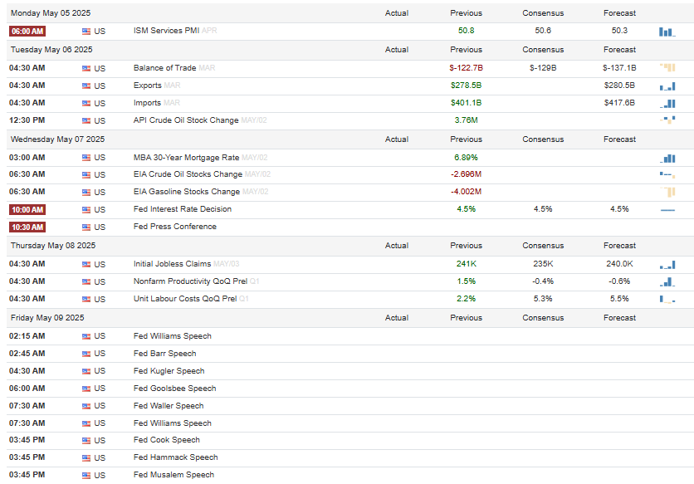Screen dimensions: 694x484
Task: Select the red 10:00 AM time badge
Action: click(x=27, y=210)
